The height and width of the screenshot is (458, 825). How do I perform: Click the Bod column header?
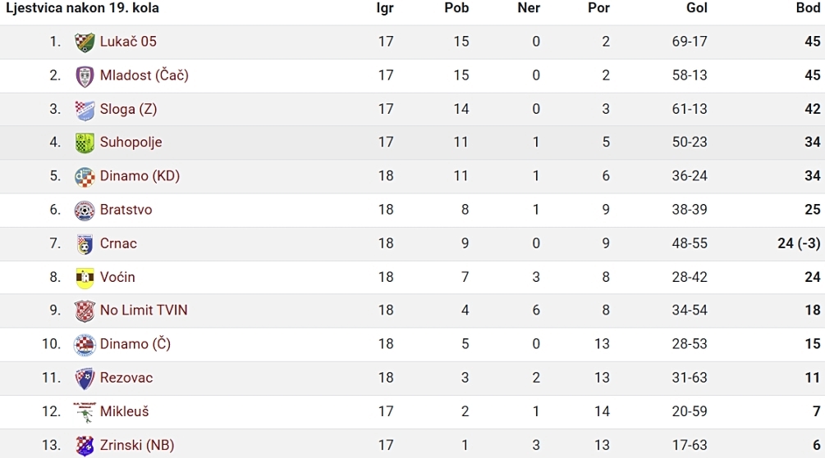pos(808,8)
